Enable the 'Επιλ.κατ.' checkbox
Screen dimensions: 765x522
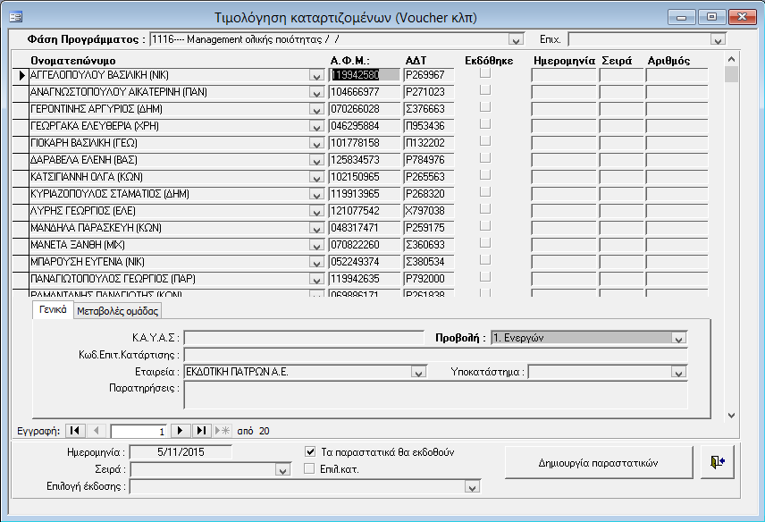pos(310,468)
